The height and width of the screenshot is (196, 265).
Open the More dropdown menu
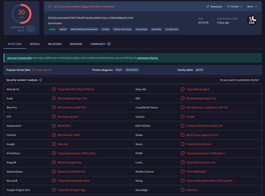252,7
